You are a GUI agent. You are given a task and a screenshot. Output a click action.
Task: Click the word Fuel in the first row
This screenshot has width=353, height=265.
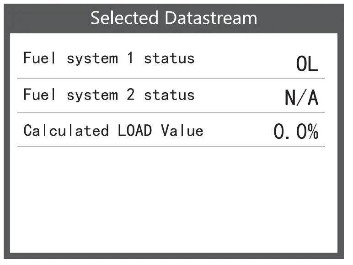40,58
